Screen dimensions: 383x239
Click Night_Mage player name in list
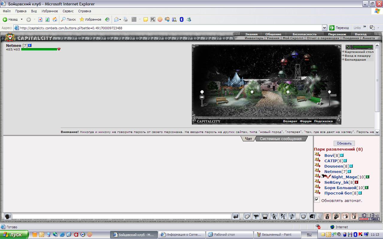click(x=344, y=177)
